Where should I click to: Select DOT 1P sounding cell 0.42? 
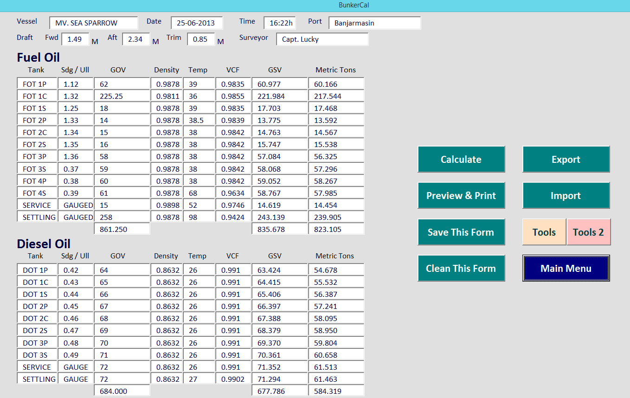pos(76,270)
